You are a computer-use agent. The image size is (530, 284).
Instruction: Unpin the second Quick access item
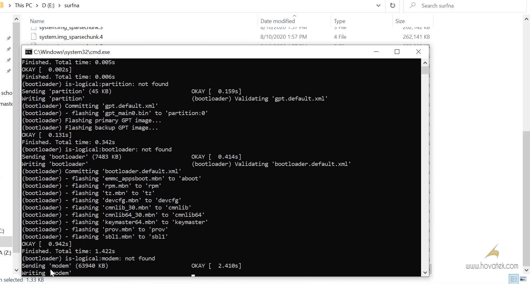[8, 49]
